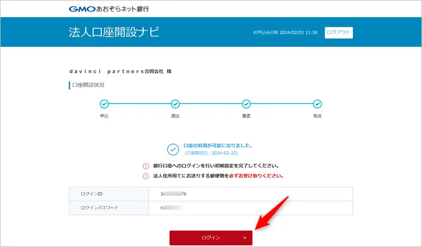Click the 法人口座開設ナビ header title
This screenshot has height=247, width=422.
[114, 32]
